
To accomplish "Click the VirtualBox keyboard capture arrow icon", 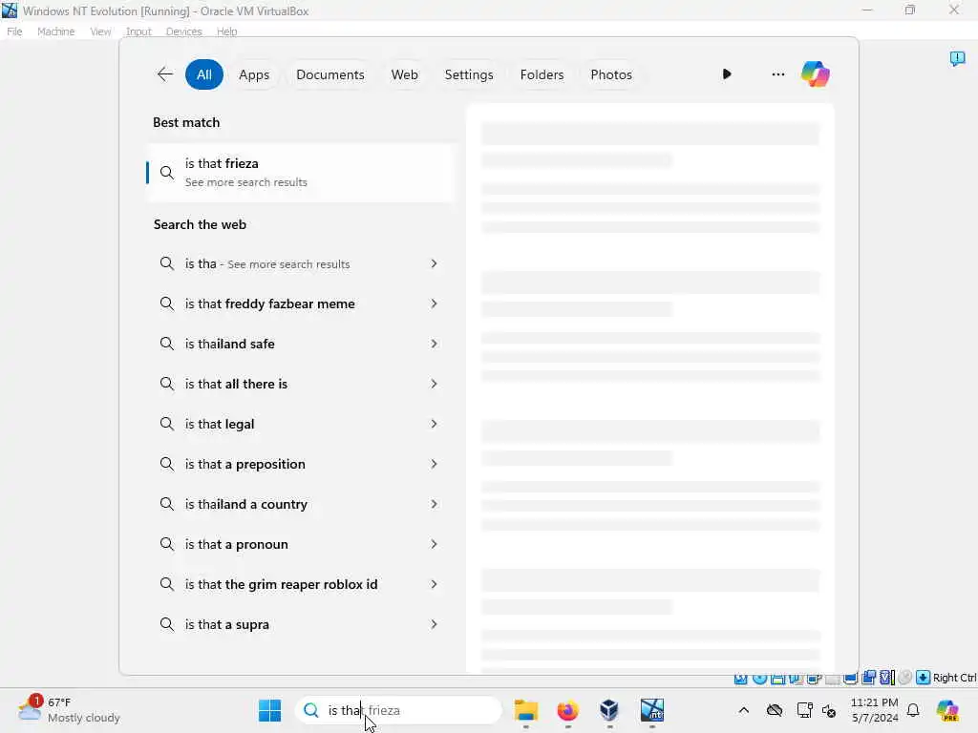I will coord(923,678).
